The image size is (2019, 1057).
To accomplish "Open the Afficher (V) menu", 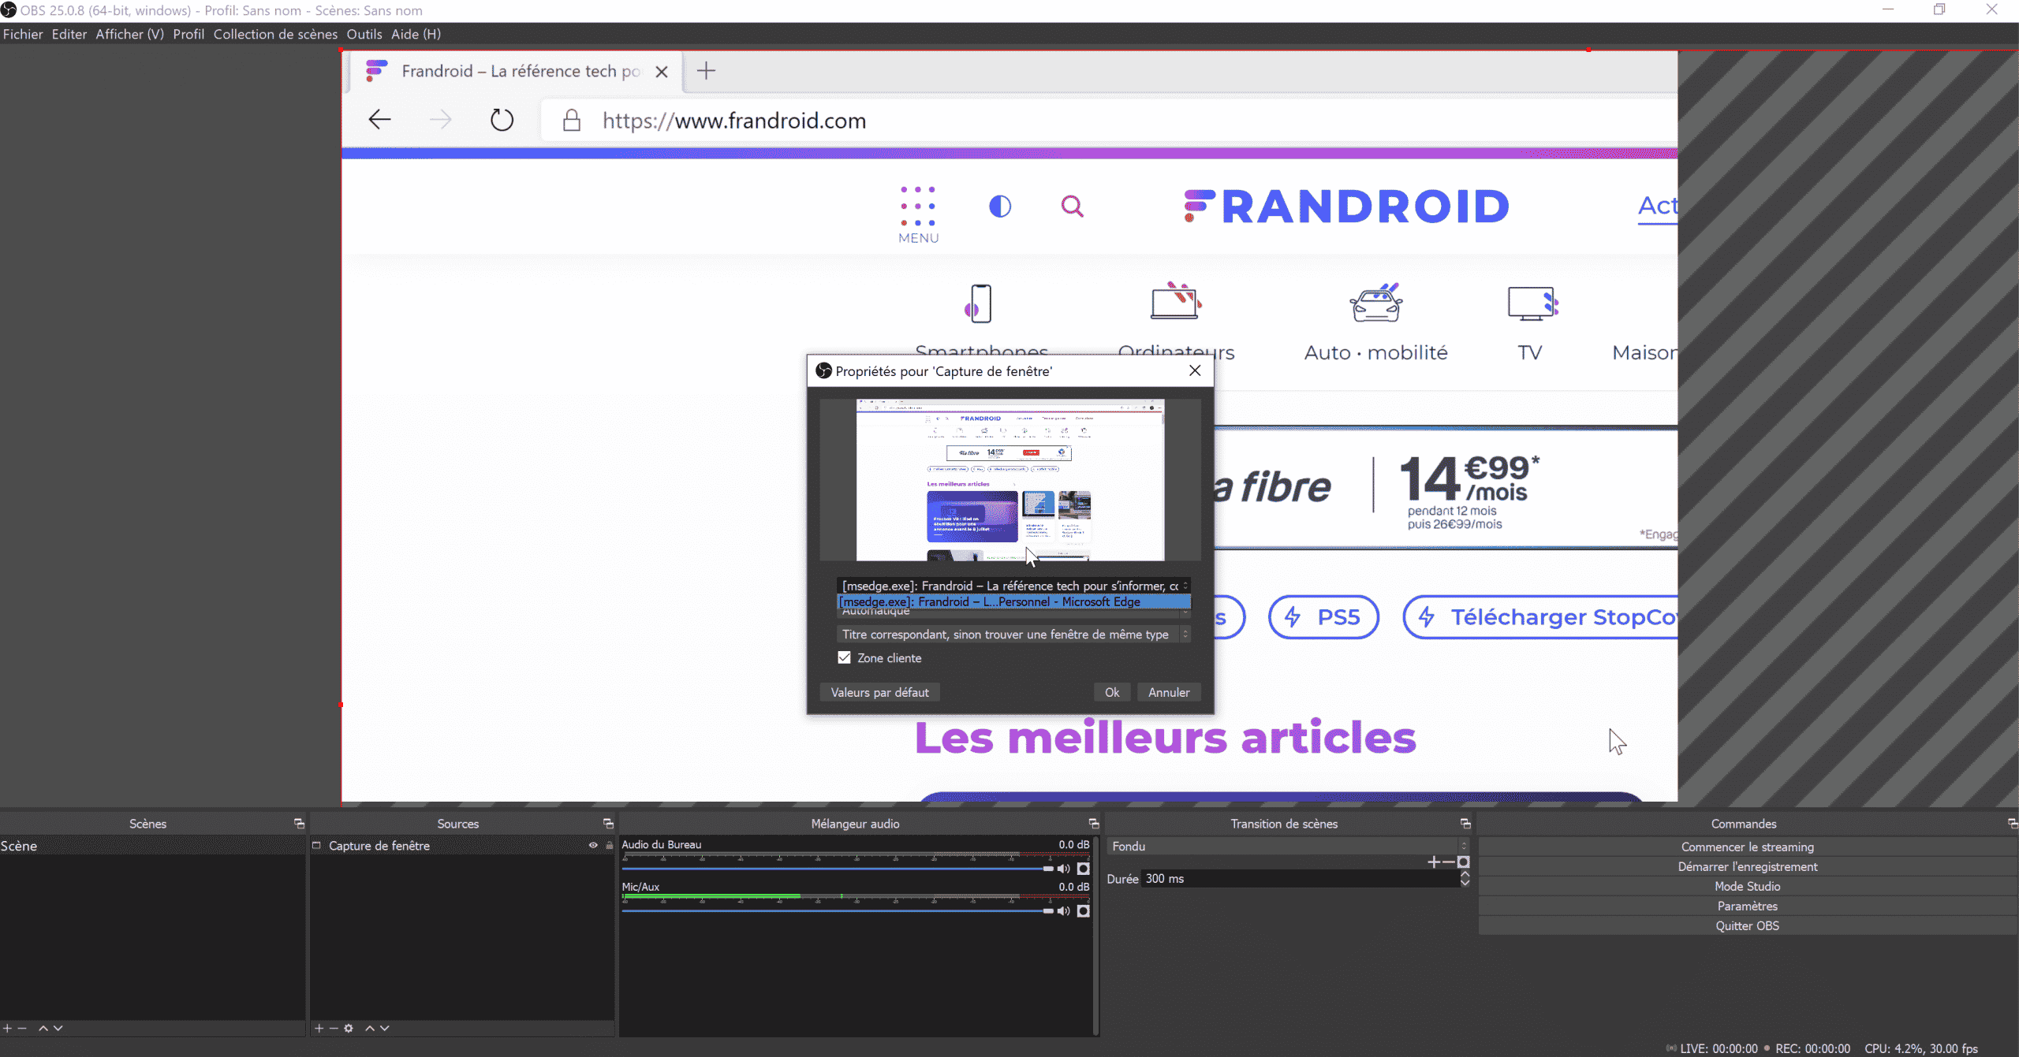I will [x=130, y=34].
